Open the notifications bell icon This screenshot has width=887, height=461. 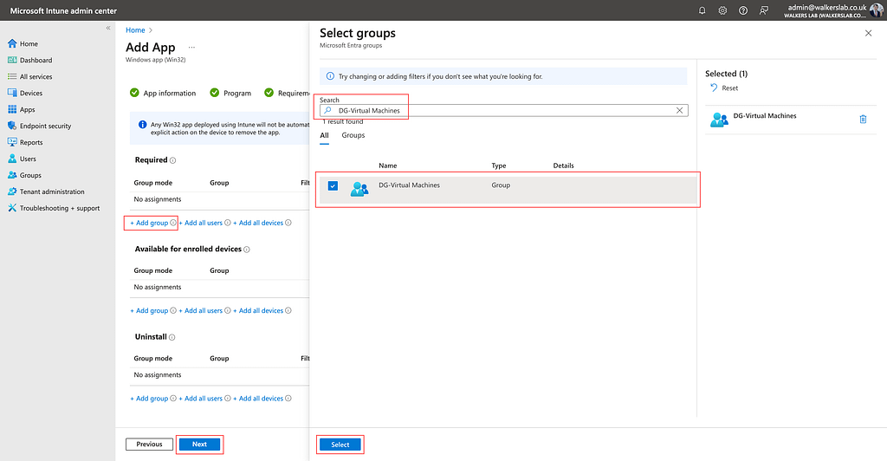click(x=702, y=10)
